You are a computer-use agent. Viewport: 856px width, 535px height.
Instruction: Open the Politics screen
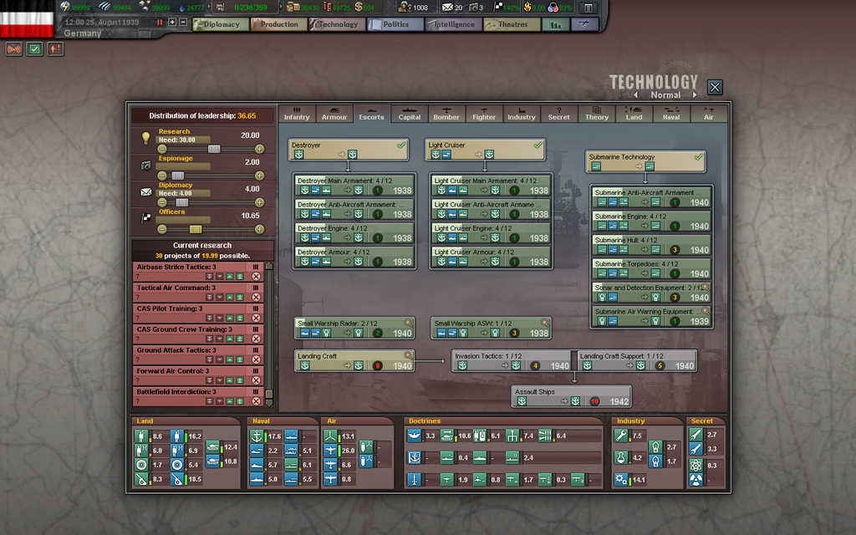tap(395, 24)
